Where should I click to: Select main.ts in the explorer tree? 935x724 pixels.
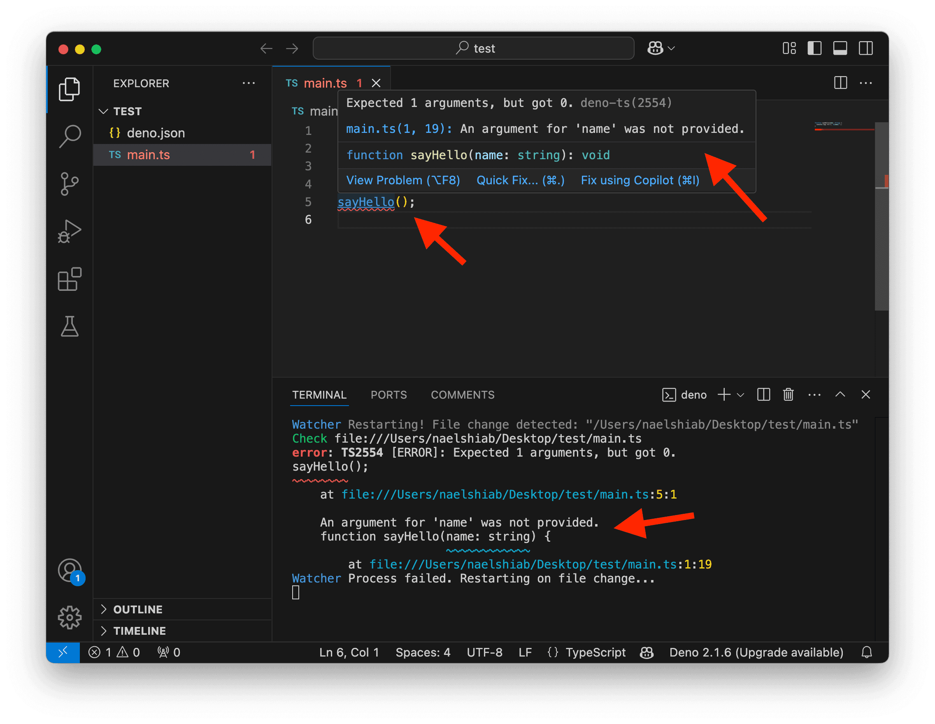182,155
